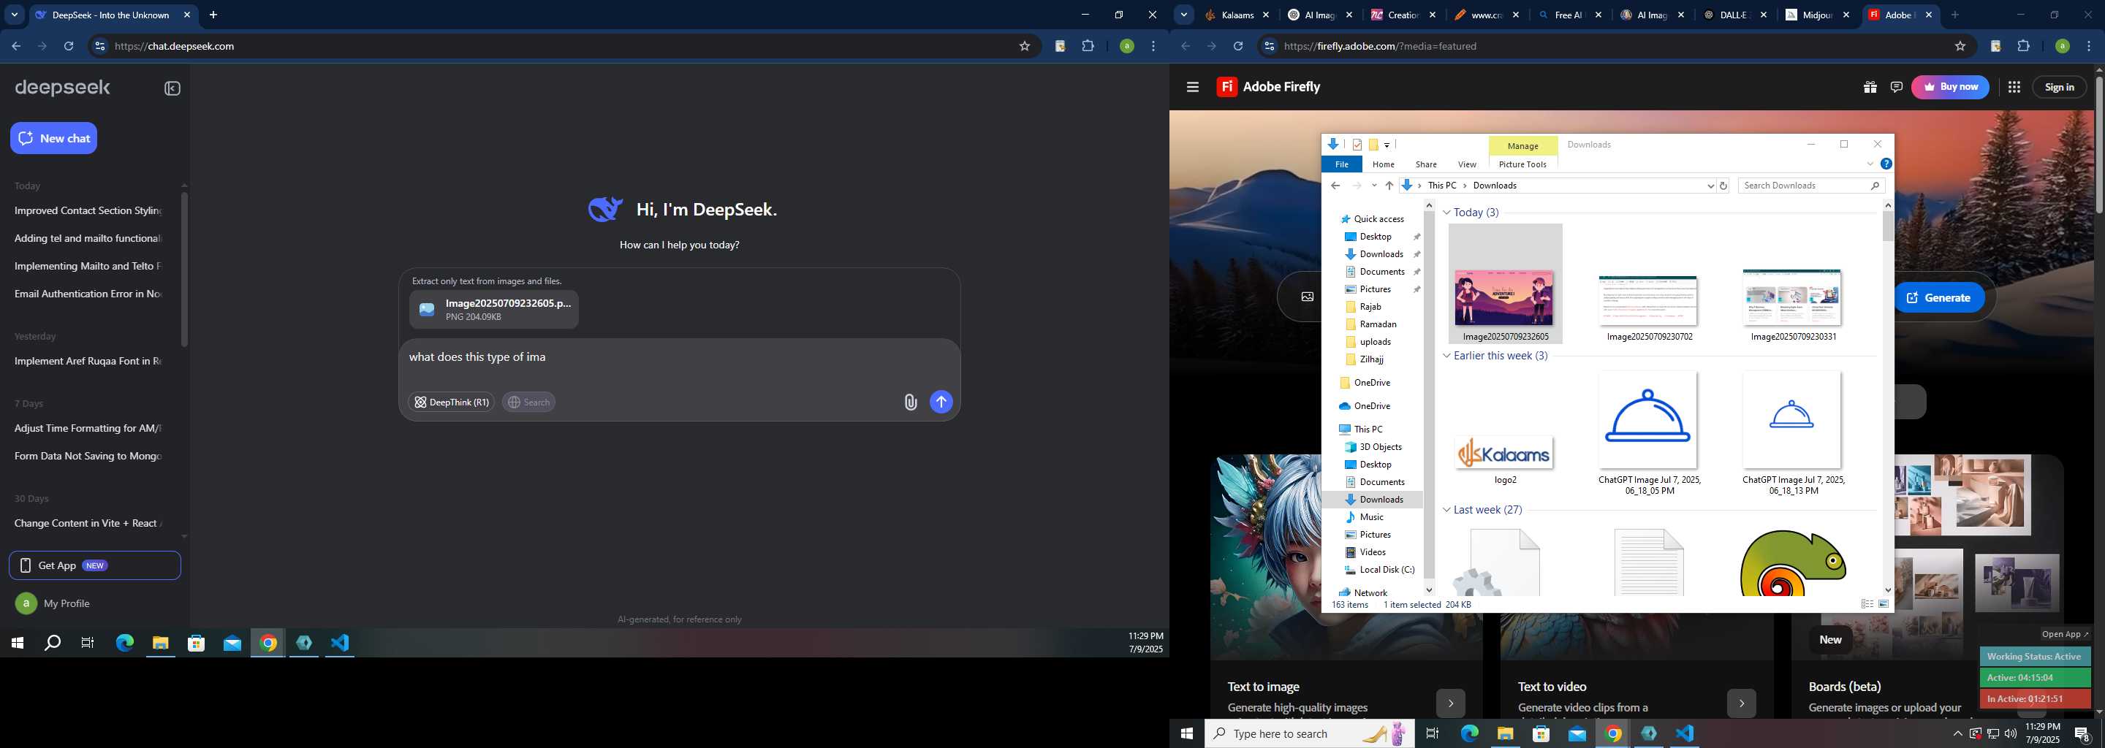Viewport: 2105px width, 748px height.
Task: Open 'Implement Aref Ruqaa Font' chat
Action: pyautogui.click(x=88, y=361)
